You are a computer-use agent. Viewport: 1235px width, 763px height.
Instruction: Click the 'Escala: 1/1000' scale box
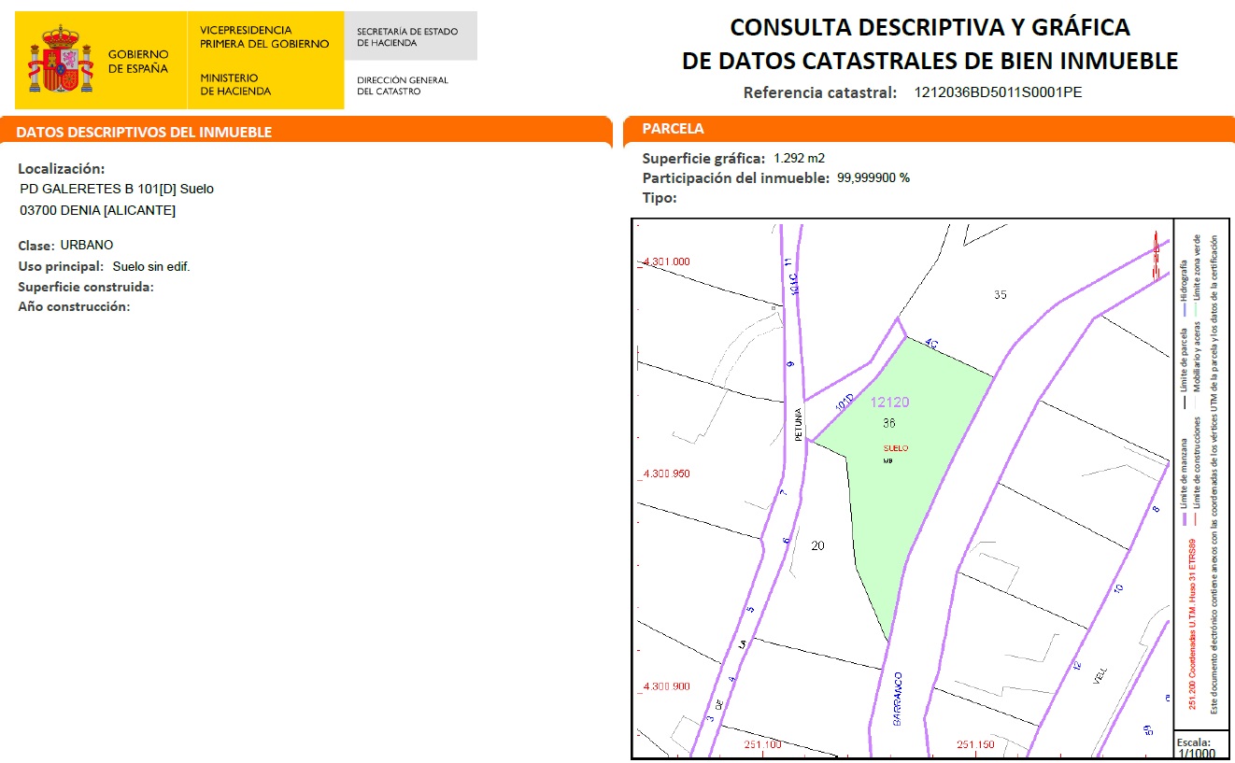coord(1200,748)
